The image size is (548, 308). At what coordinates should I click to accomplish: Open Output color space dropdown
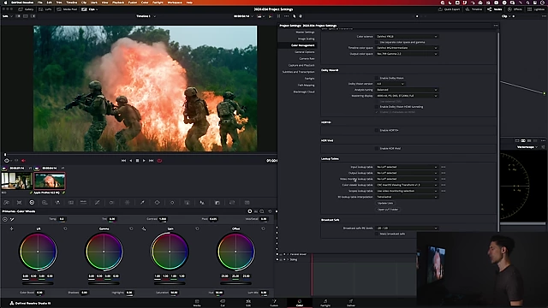click(407, 54)
